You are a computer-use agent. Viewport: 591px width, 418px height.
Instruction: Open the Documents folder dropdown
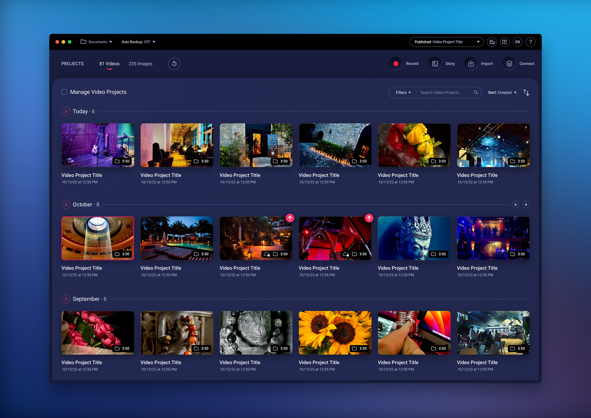click(x=97, y=42)
